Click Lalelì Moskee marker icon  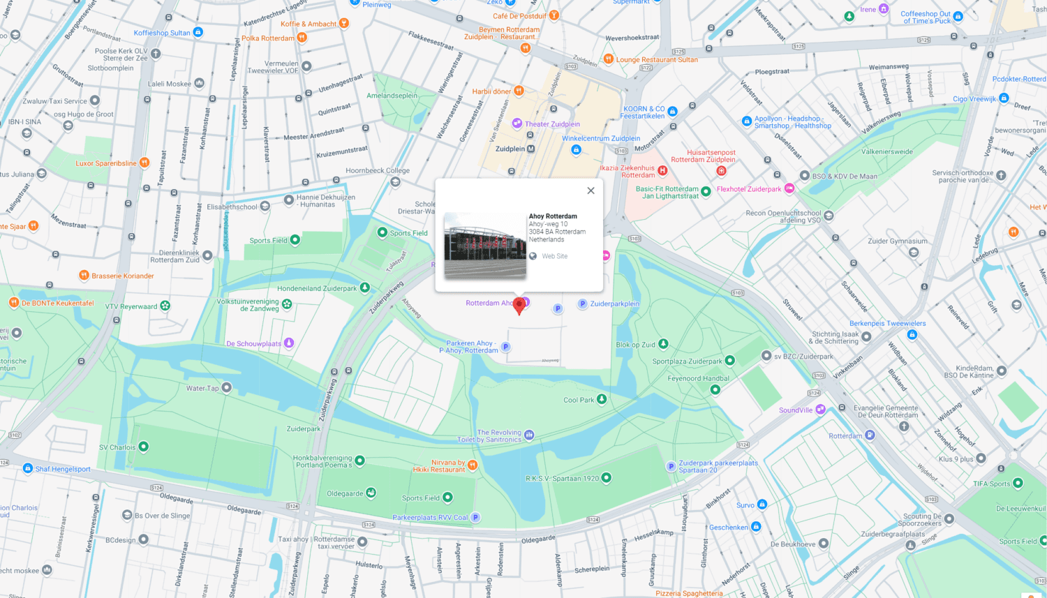point(199,83)
